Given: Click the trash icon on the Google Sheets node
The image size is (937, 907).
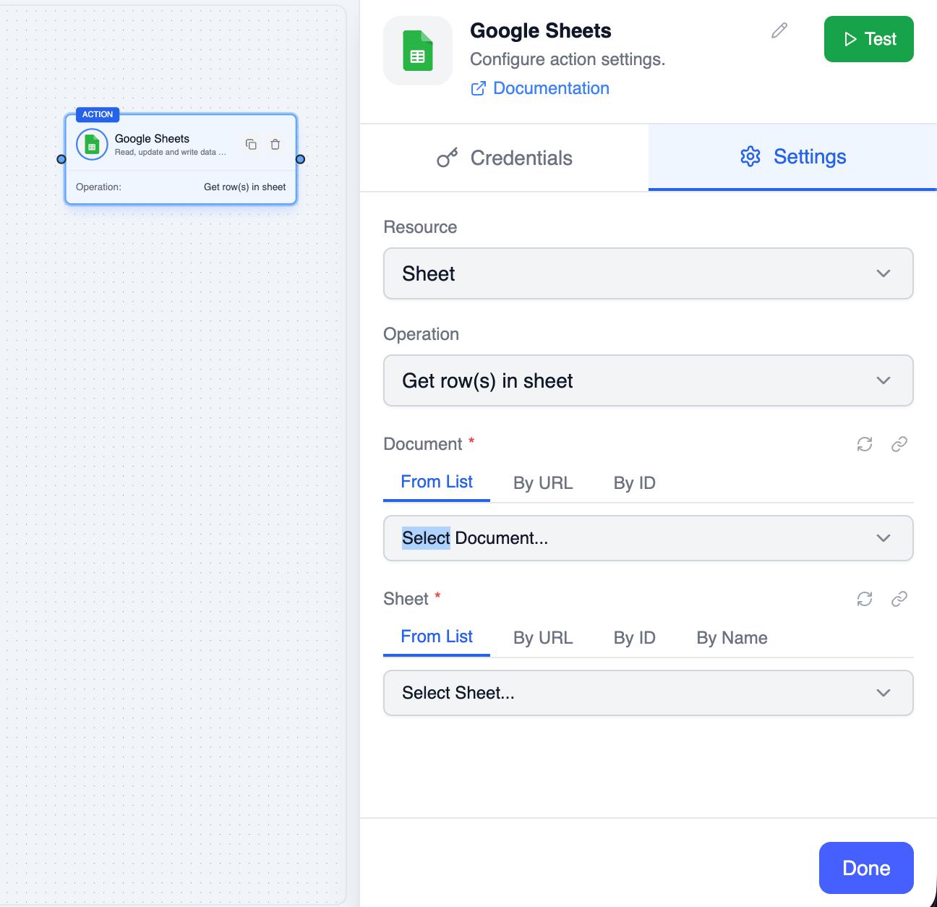Looking at the screenshot, I should (x=275, y=145).
